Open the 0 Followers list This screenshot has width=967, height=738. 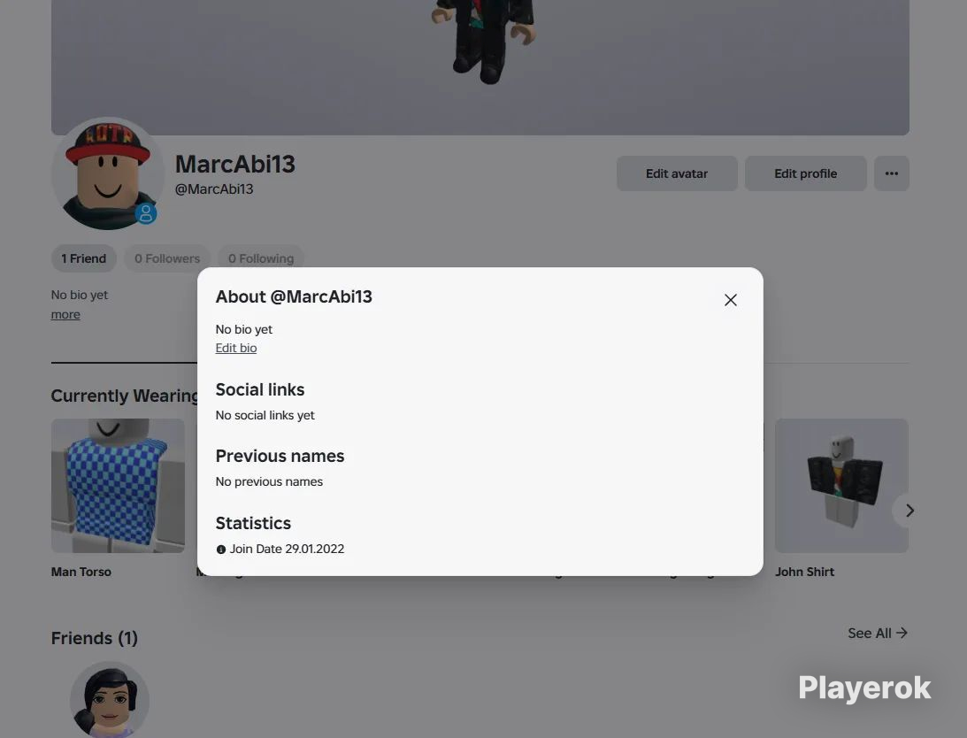(x=167, y=258)
